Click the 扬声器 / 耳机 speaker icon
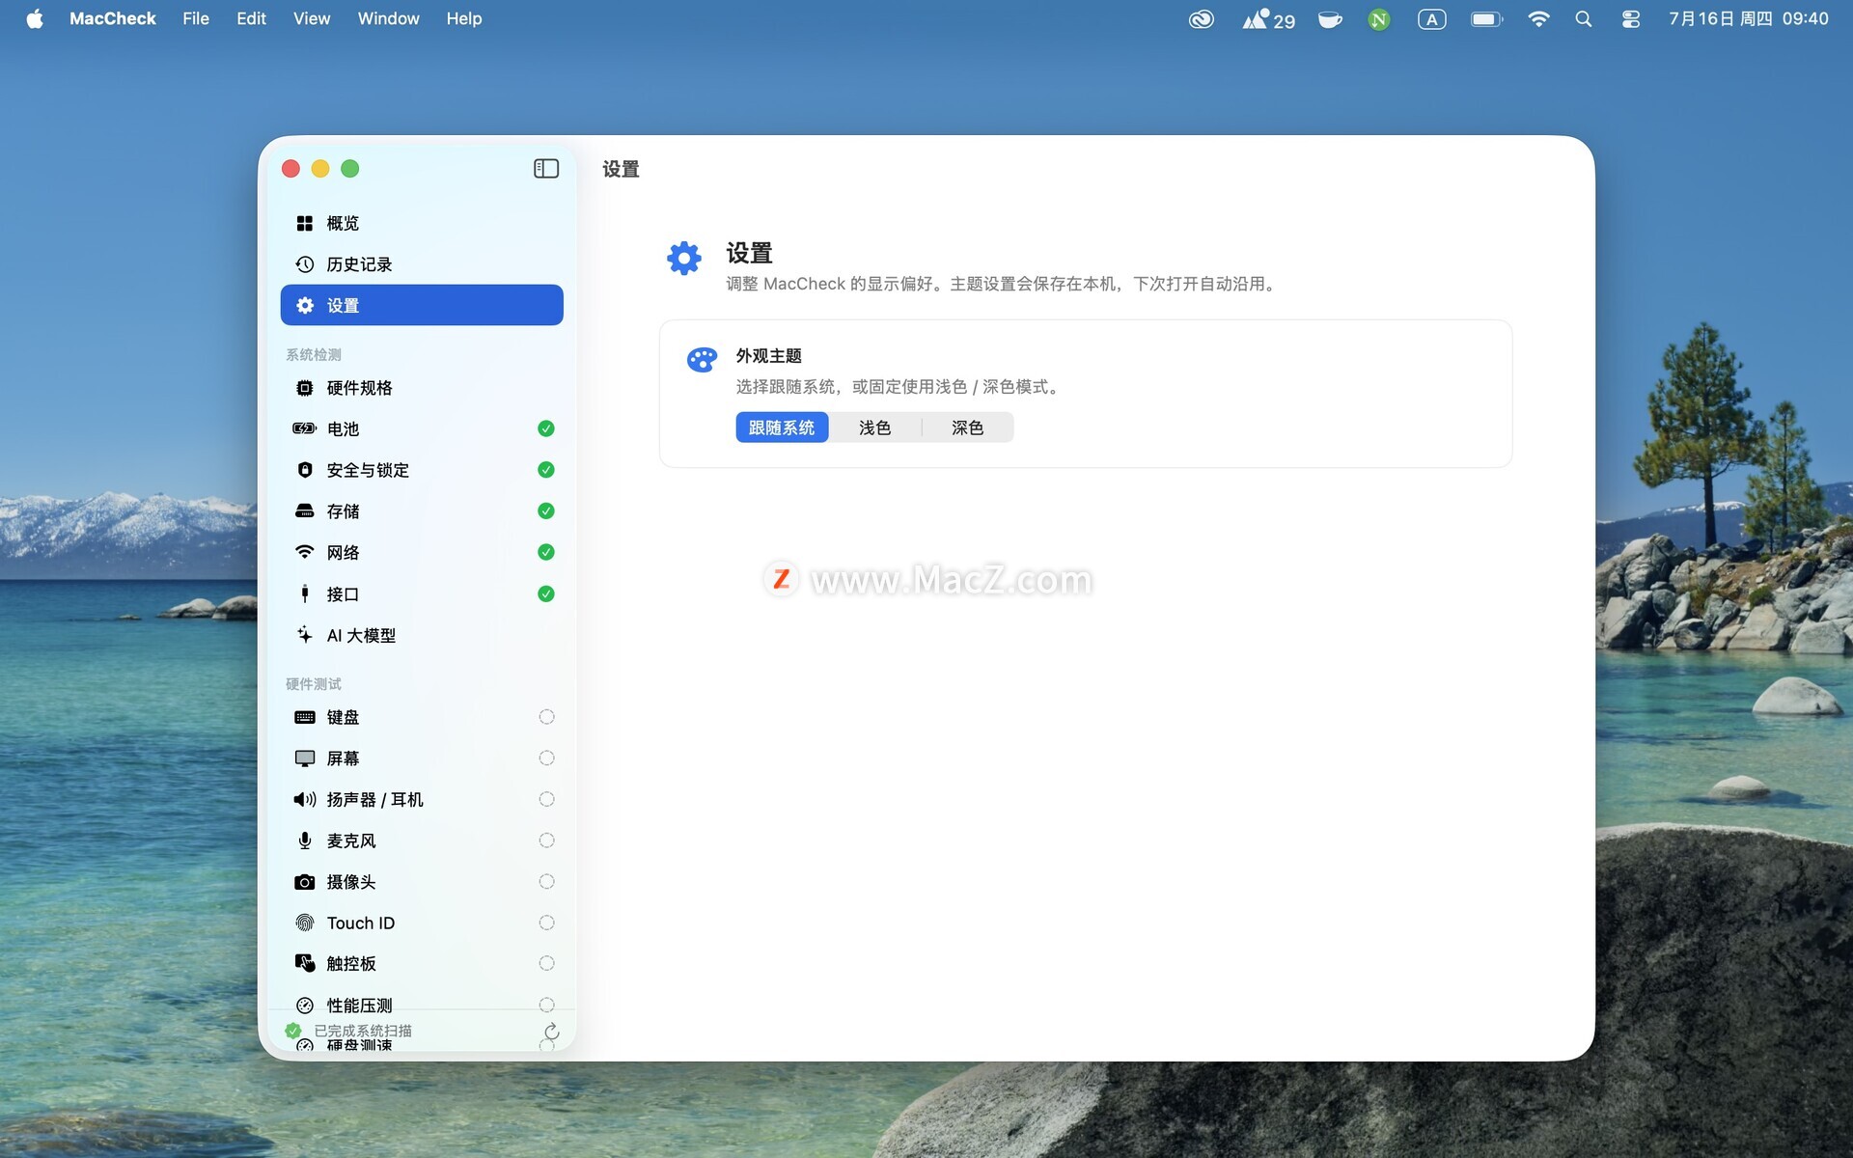The width and height of the screenshot is (1853, 1158). click(305, 799)
